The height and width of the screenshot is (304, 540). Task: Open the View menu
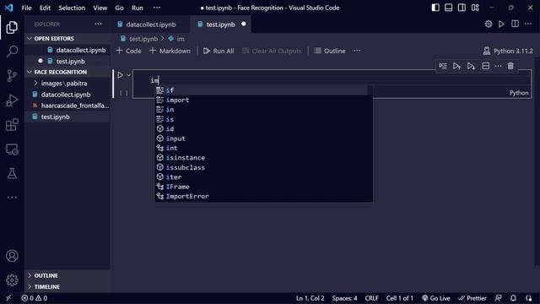pos(100,8)
